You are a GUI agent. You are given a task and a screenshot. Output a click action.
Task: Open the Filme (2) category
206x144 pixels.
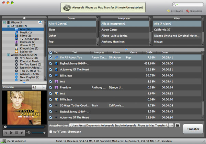[25, 36]
